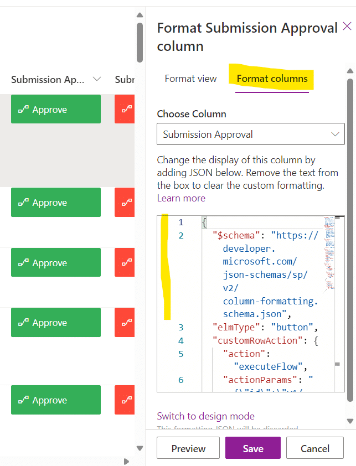Cancel the column formatting changes

tap(314, 448)
